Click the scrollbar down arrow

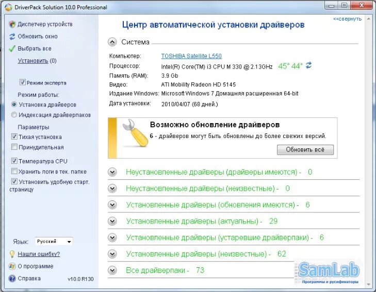click(369, 285)
